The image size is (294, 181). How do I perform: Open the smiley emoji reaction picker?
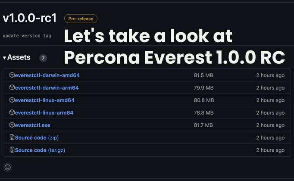(x=7, y=167)
